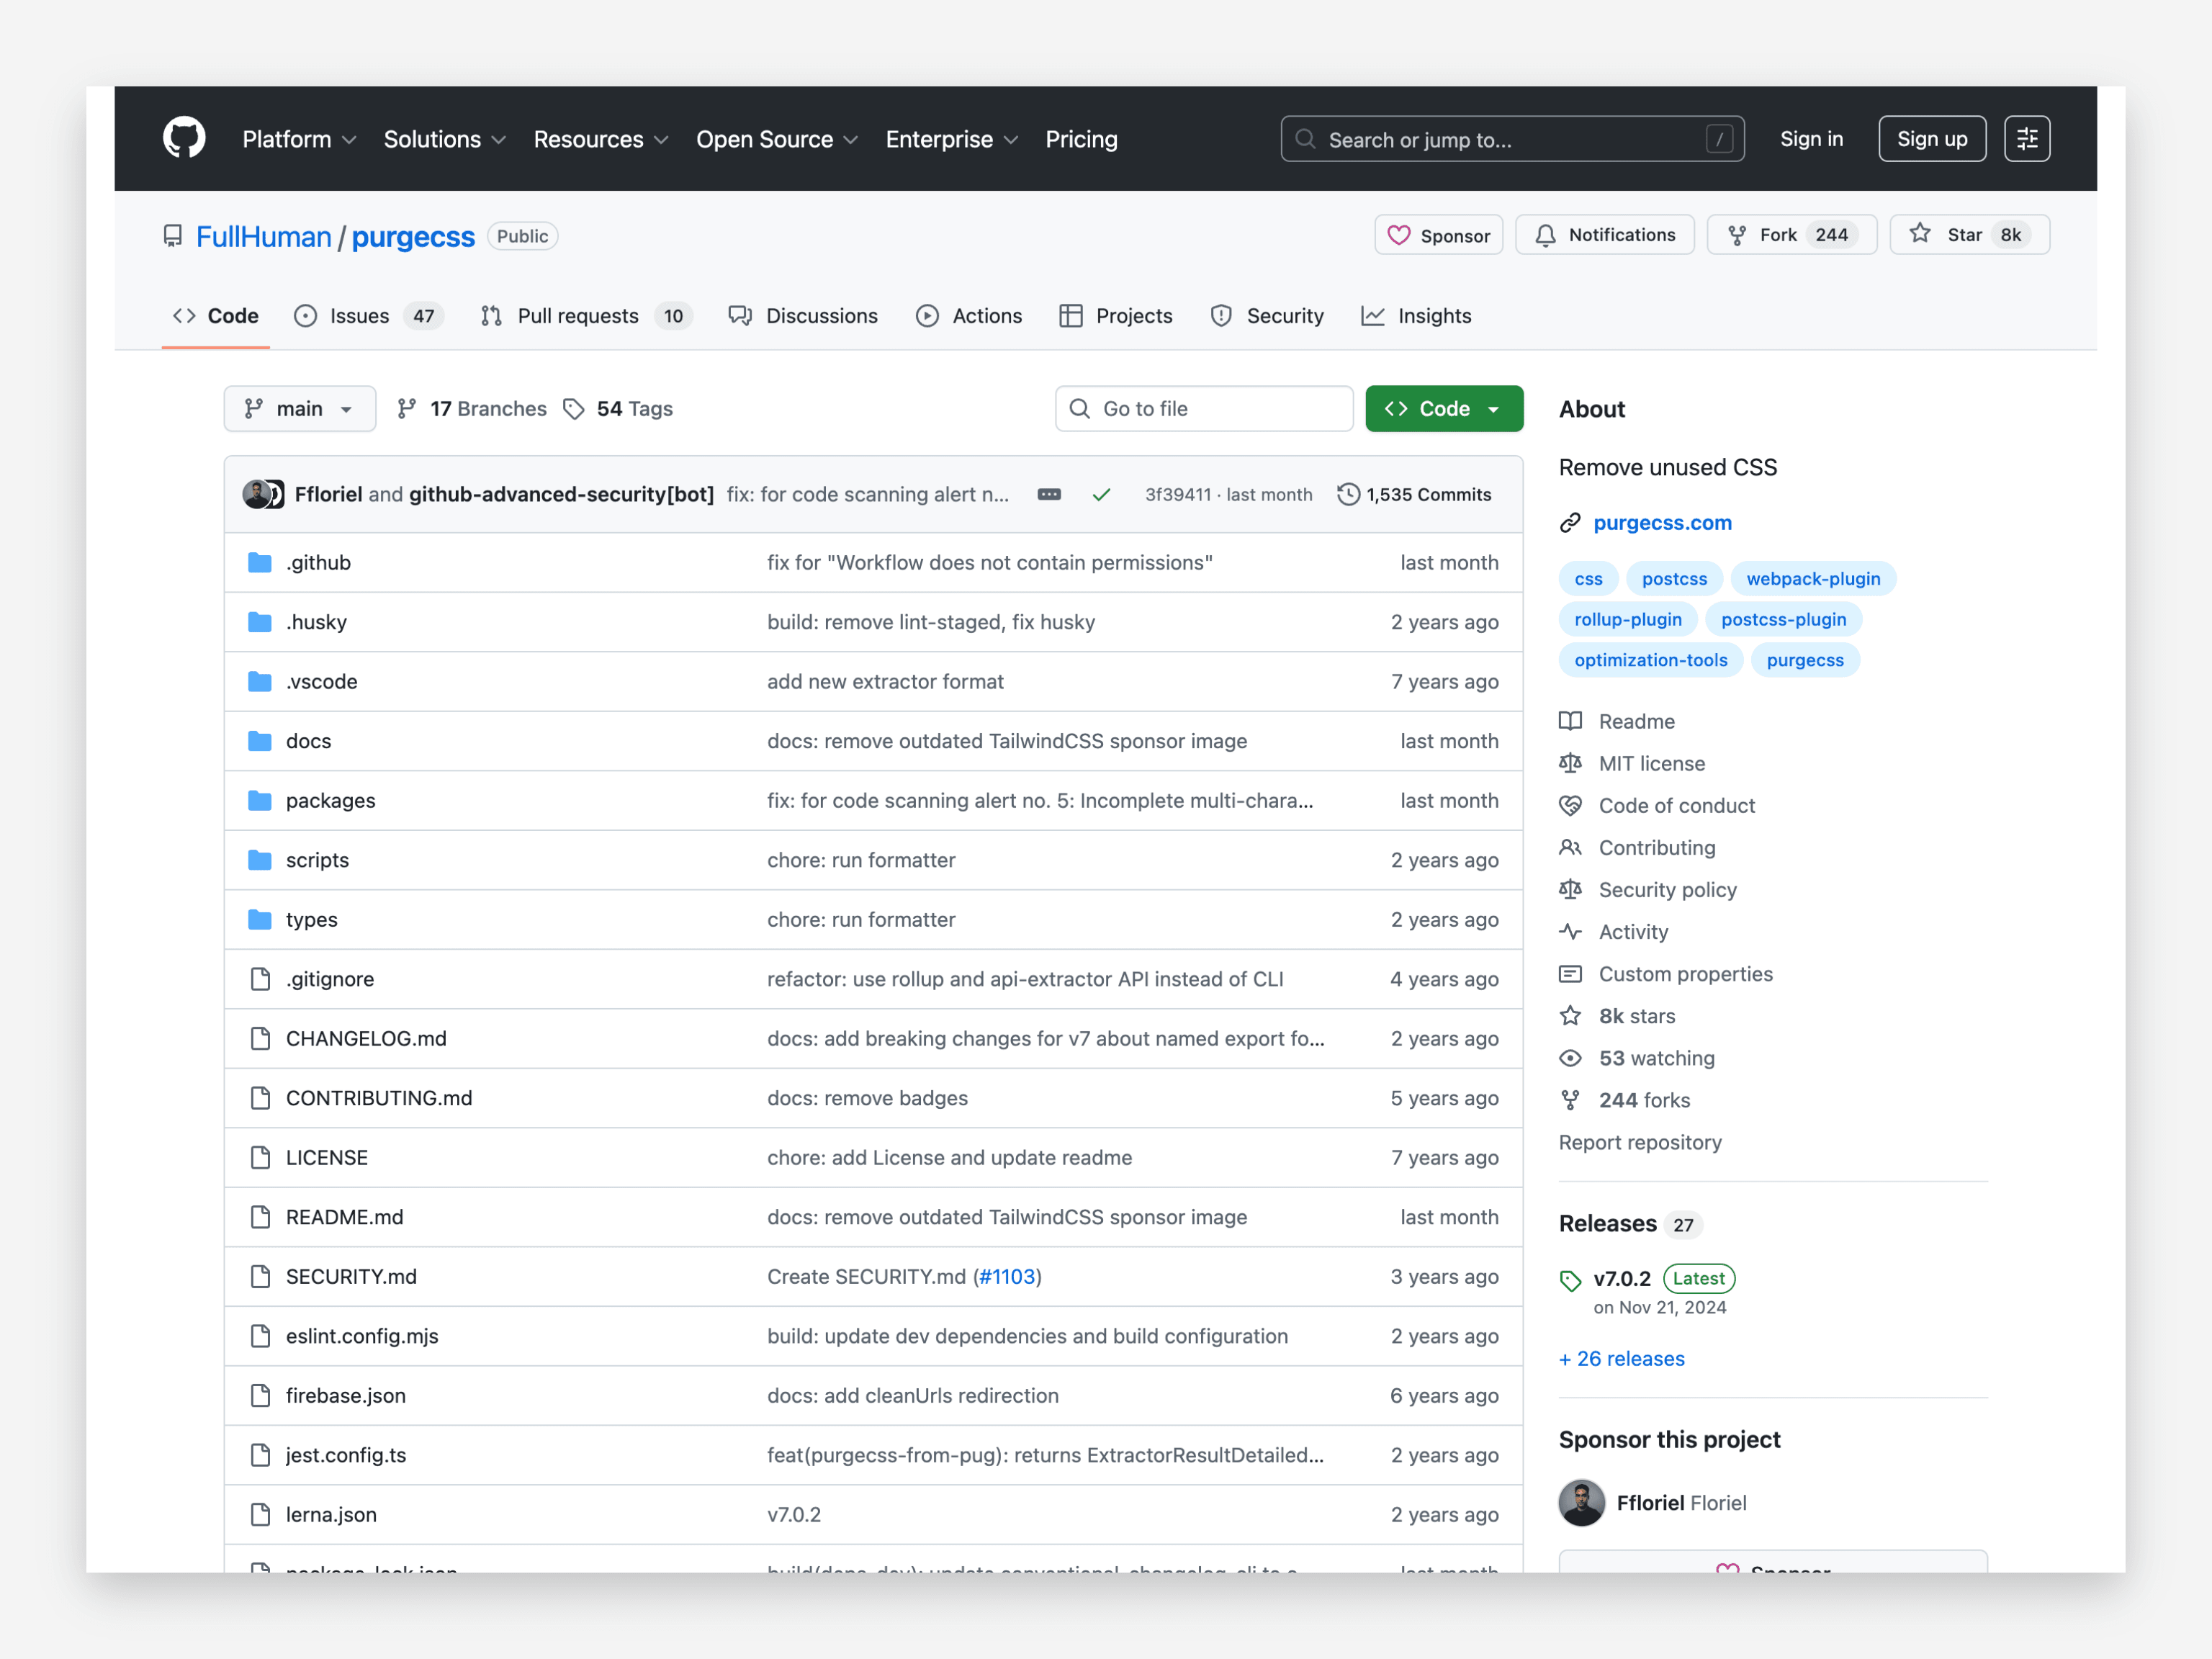Open the header settings sliders icon
This screenshot has width=2212, height=1659.
(2026, 139)
